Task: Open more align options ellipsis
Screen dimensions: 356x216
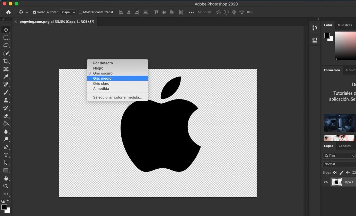Action: (x=192, y=12)
